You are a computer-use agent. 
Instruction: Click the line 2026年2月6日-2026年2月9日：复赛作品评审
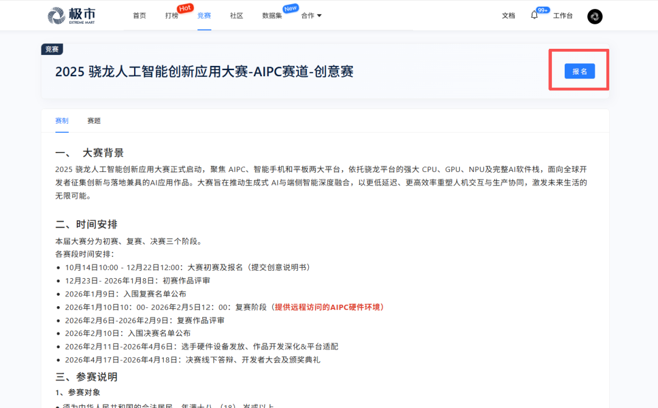point(144,320)
